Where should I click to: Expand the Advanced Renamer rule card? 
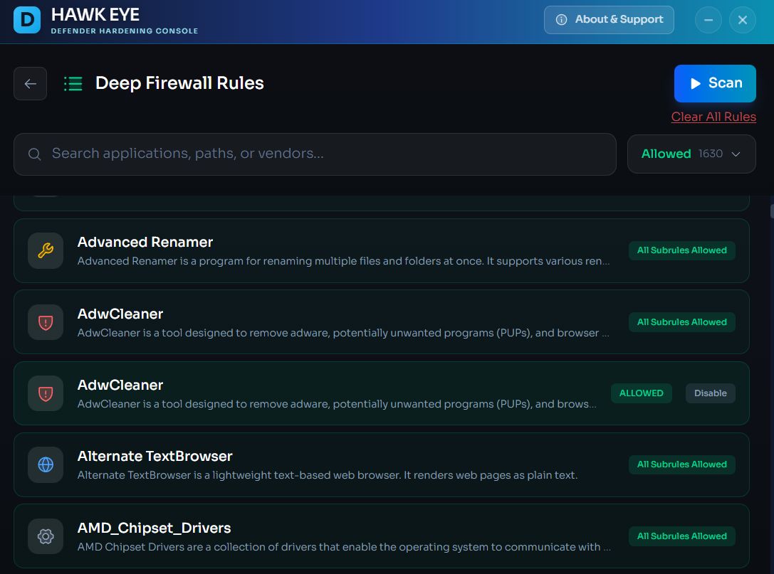(381, 250)
